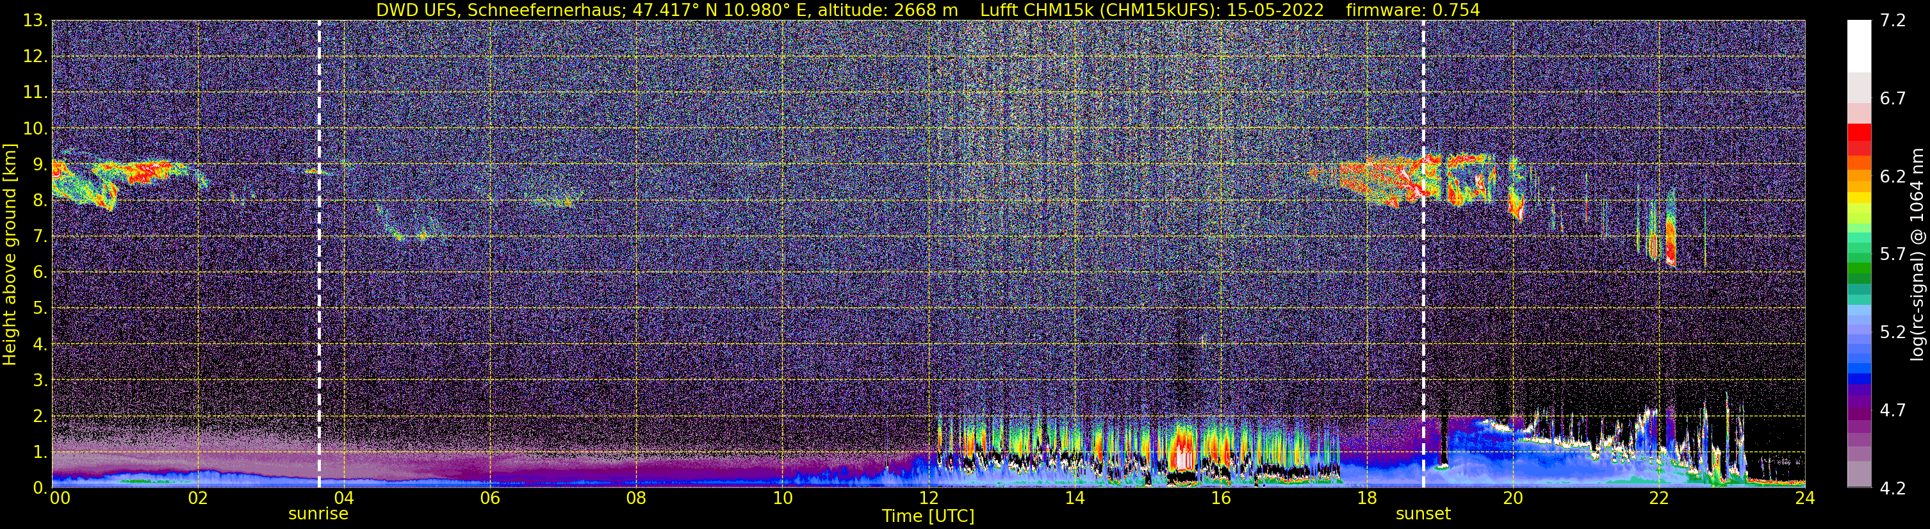Viewport: 1930px width, 529px height.
Task: Click the height axis tick label 8
Action: coord(40,201)
